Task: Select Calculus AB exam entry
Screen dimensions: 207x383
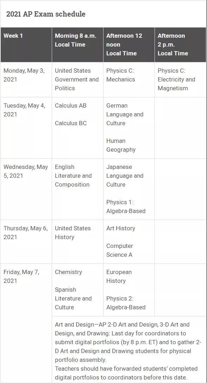Action: 71,105
